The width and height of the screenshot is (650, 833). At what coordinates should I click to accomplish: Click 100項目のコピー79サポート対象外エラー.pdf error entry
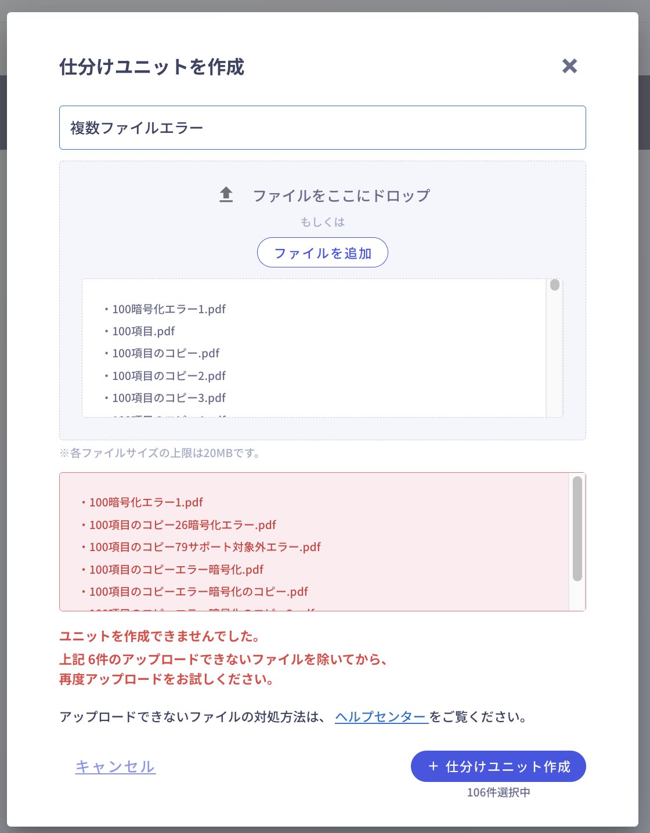pos(204,547)
